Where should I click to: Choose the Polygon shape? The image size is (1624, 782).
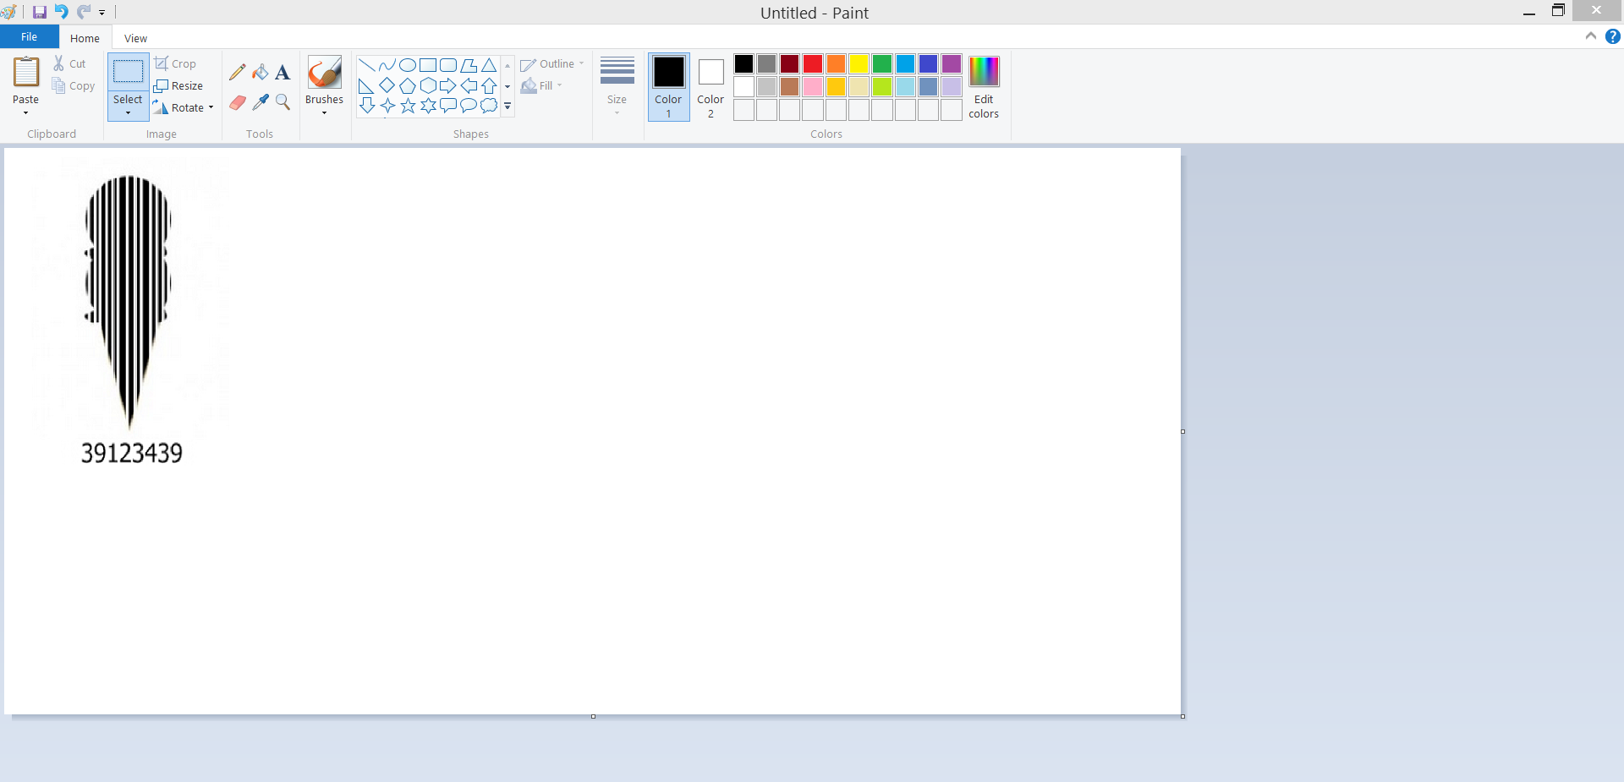(469, 65)
